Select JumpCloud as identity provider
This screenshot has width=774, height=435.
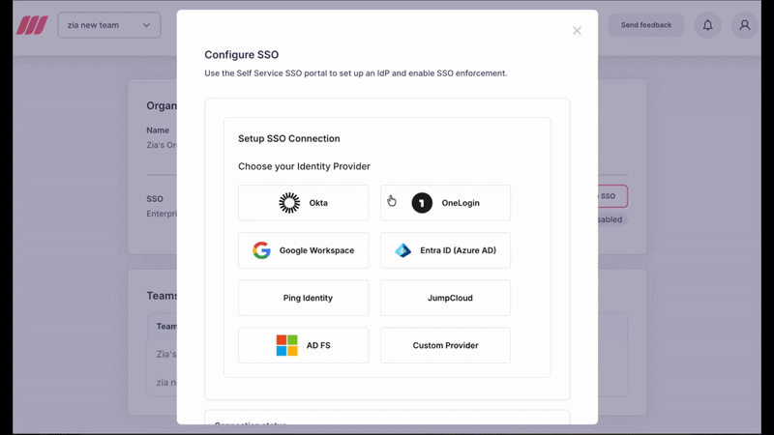[445, 298]
